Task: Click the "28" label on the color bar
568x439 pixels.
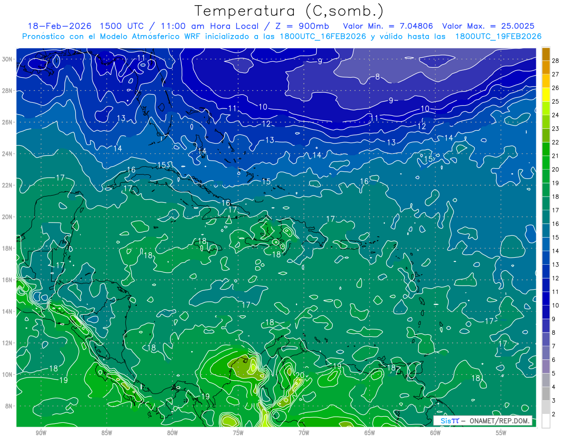Action: [556, 60]
